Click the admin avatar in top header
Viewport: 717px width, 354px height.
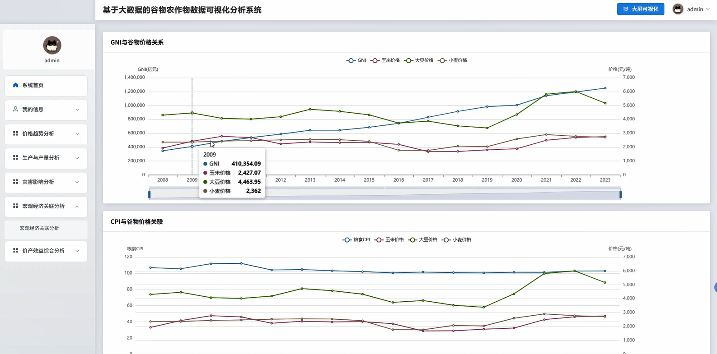pos(678,9)
